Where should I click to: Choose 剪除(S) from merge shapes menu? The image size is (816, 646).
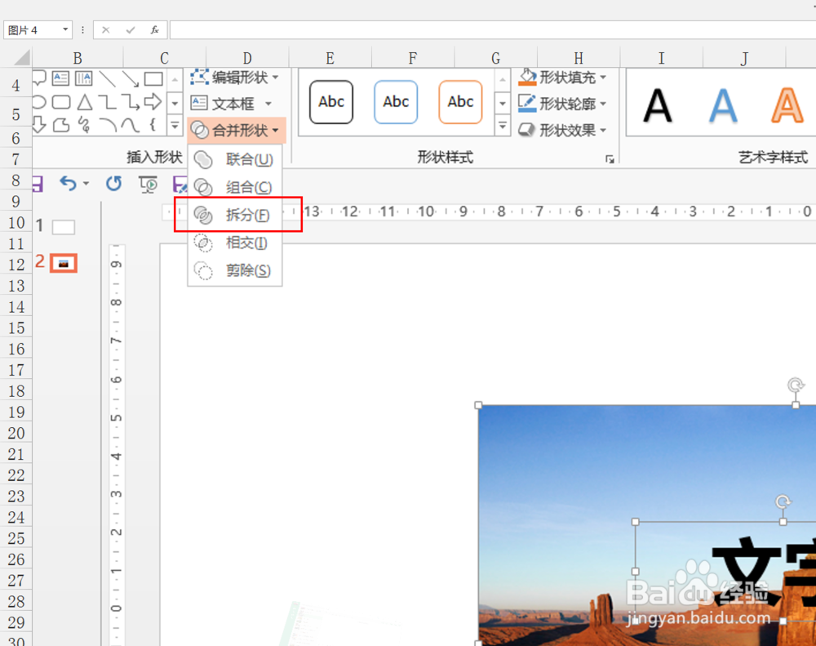[235, 270]
